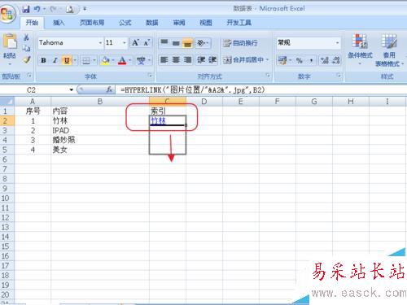Enable 自动换行 wrap text
This screenshot has height=305, width=407.
(240, 42)
